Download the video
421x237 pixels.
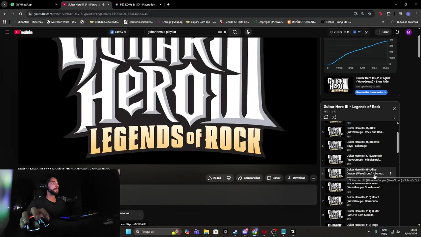296,178
